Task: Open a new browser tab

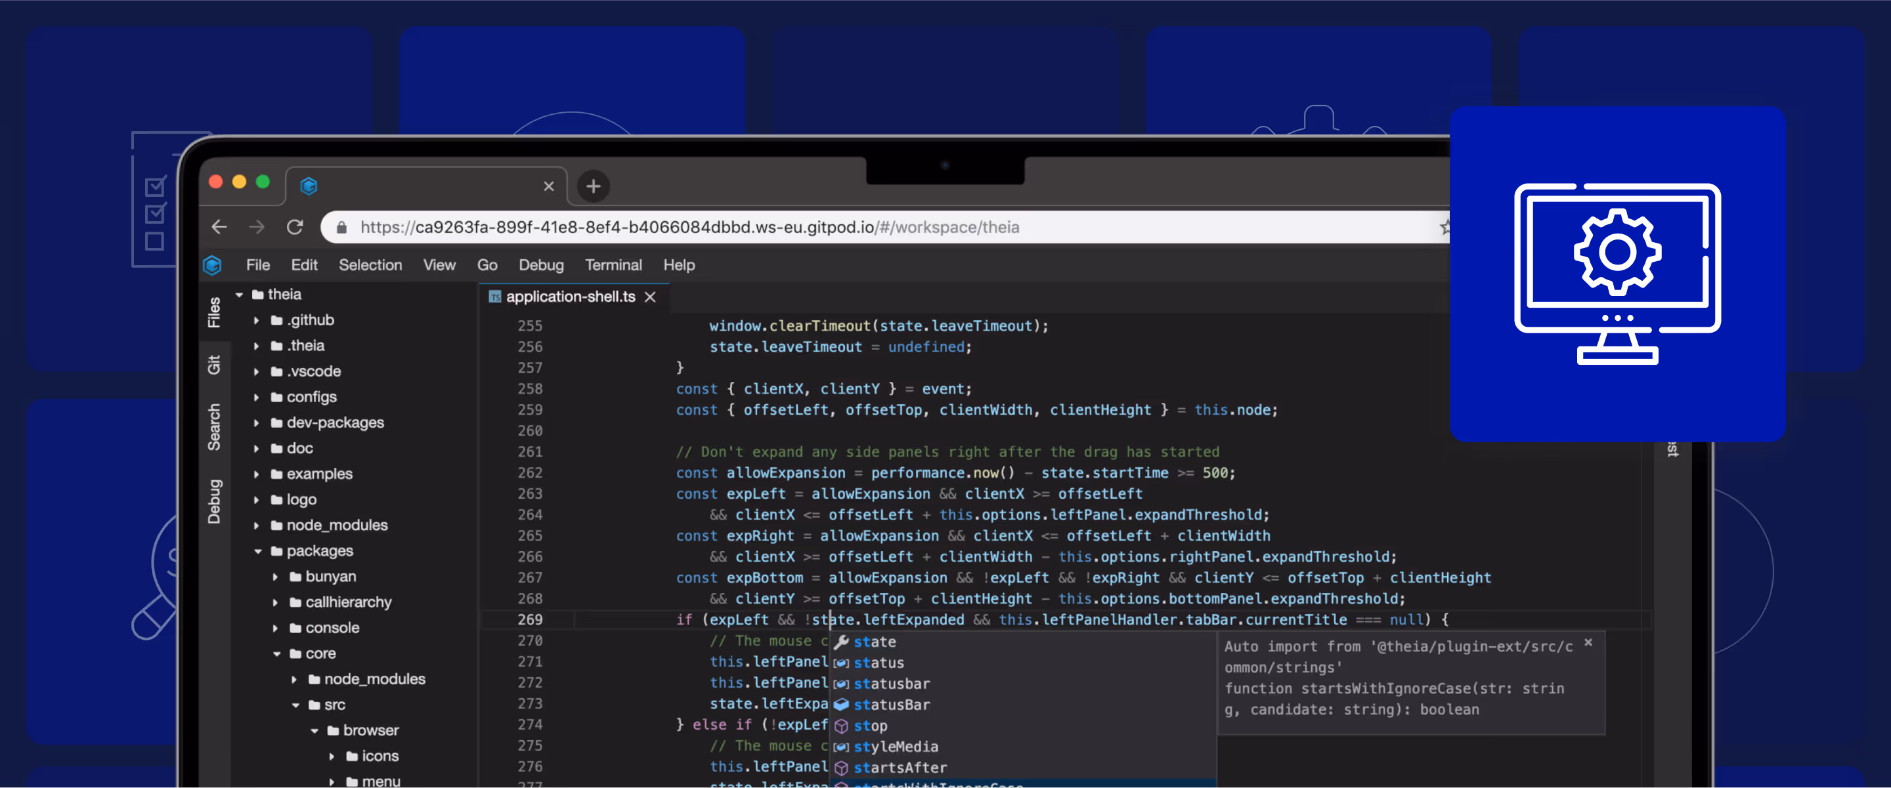Action: [x=593, y=186]
